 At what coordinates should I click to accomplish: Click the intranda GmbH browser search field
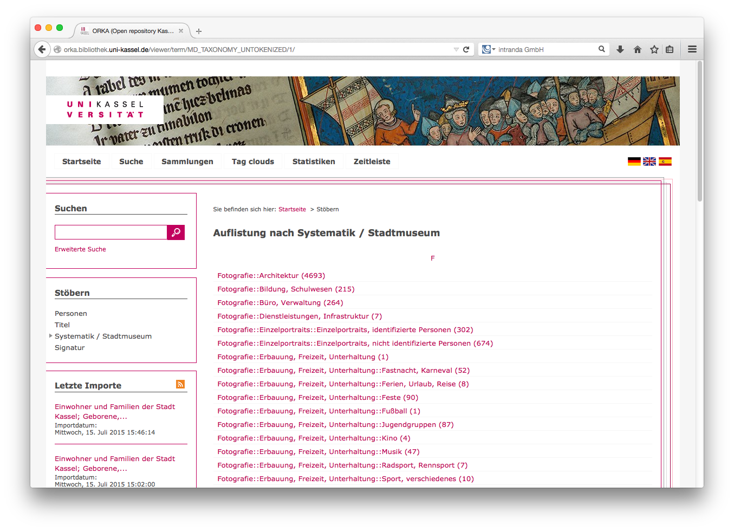tap(546, 49)
